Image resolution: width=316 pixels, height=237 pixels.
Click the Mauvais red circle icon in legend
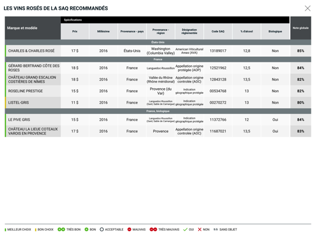[129, 230]
